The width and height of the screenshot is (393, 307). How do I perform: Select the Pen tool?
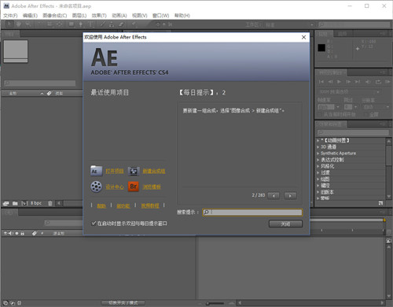click(81, 24)
